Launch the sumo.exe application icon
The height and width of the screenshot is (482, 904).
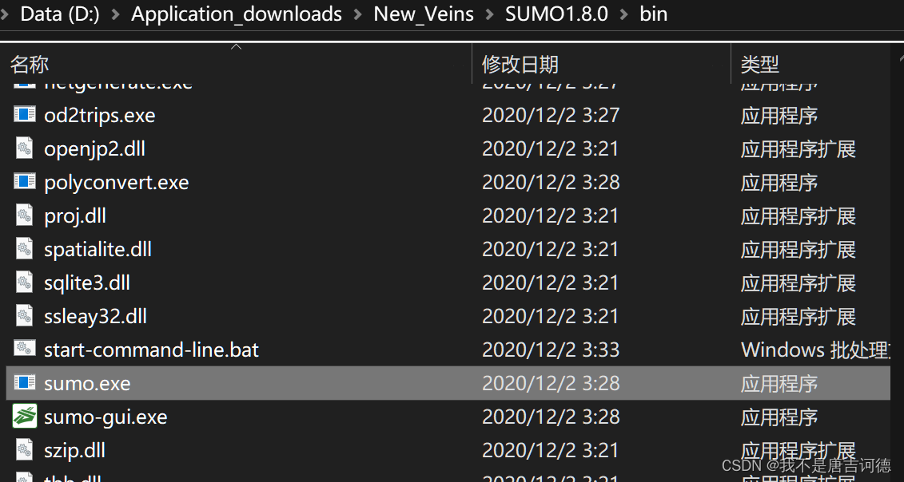[25, 383]
